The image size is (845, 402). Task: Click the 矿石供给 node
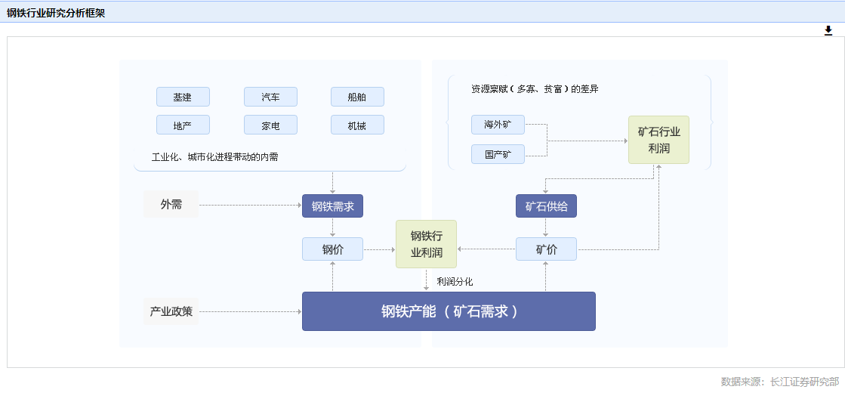(x=546, y=206)
